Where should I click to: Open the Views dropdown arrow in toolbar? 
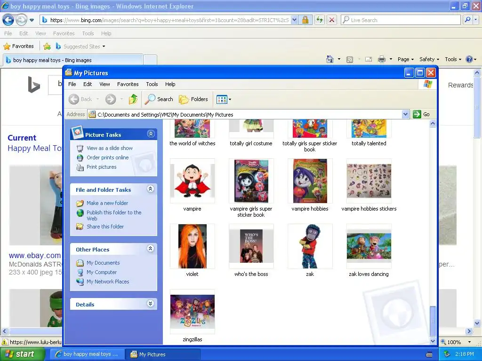230,100
